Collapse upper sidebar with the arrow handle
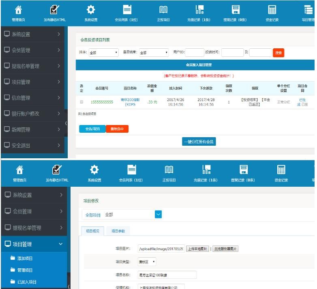This screenshot has height=289, width=317. [66, 123]
